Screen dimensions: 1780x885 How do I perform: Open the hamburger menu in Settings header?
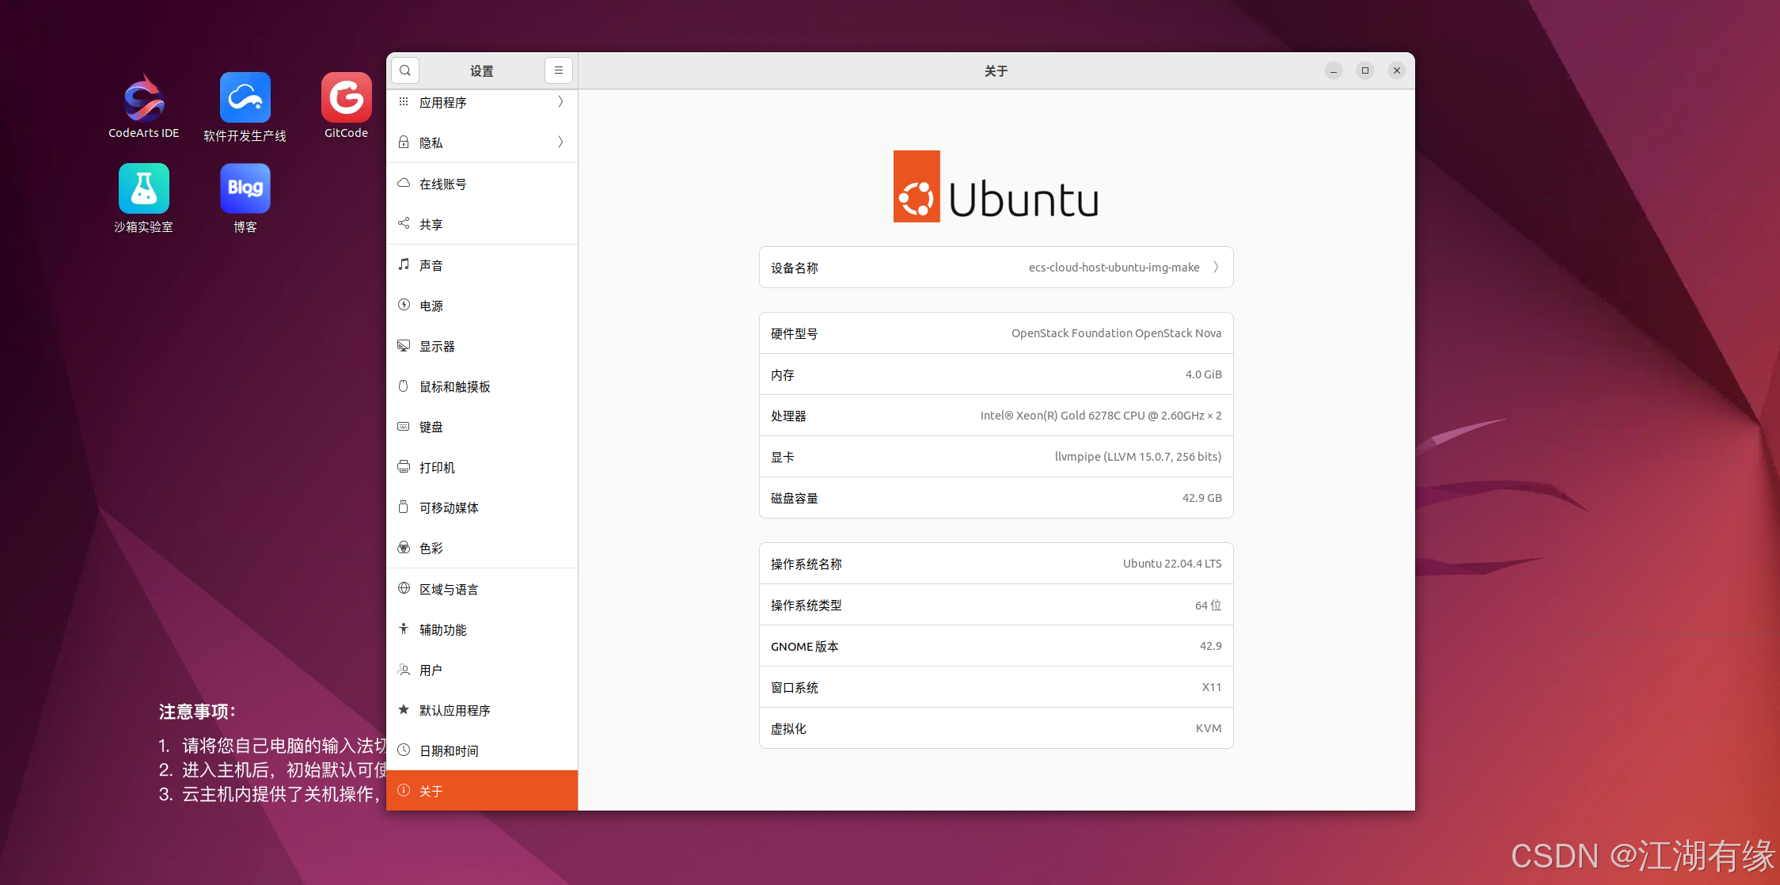(559, 70)
